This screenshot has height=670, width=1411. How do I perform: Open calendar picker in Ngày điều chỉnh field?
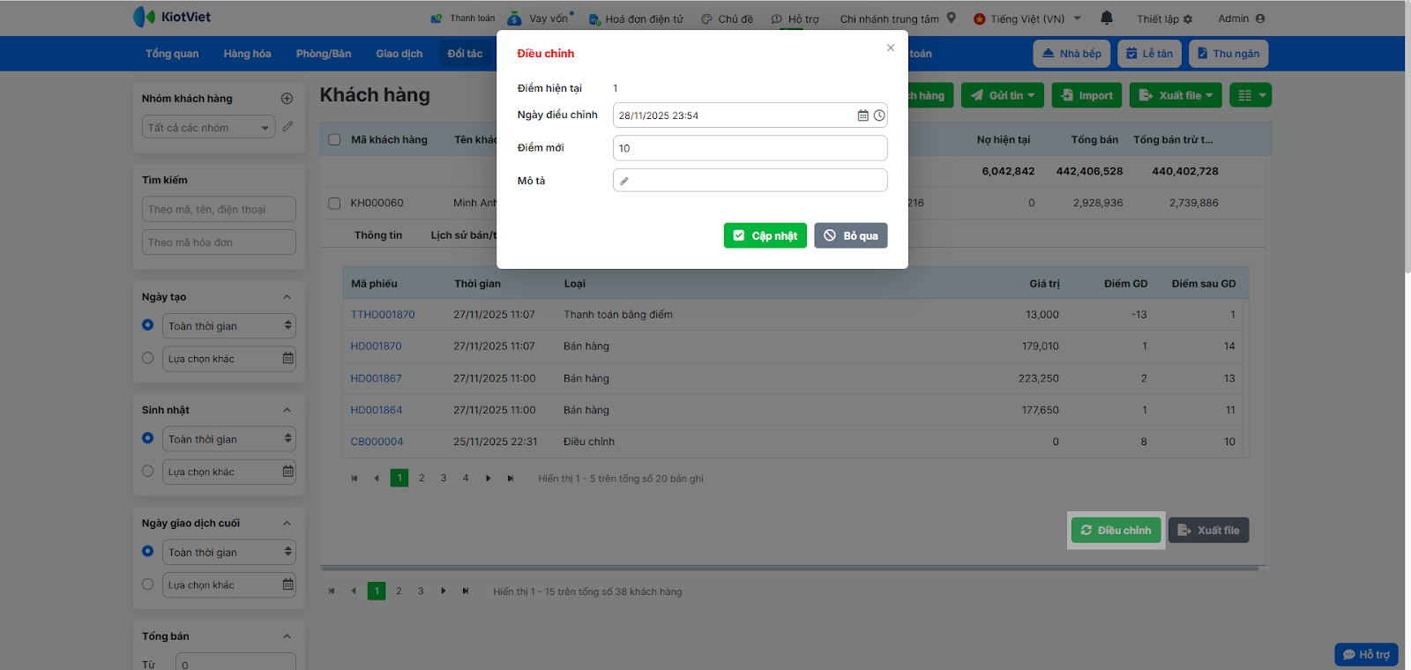point(862,115)
